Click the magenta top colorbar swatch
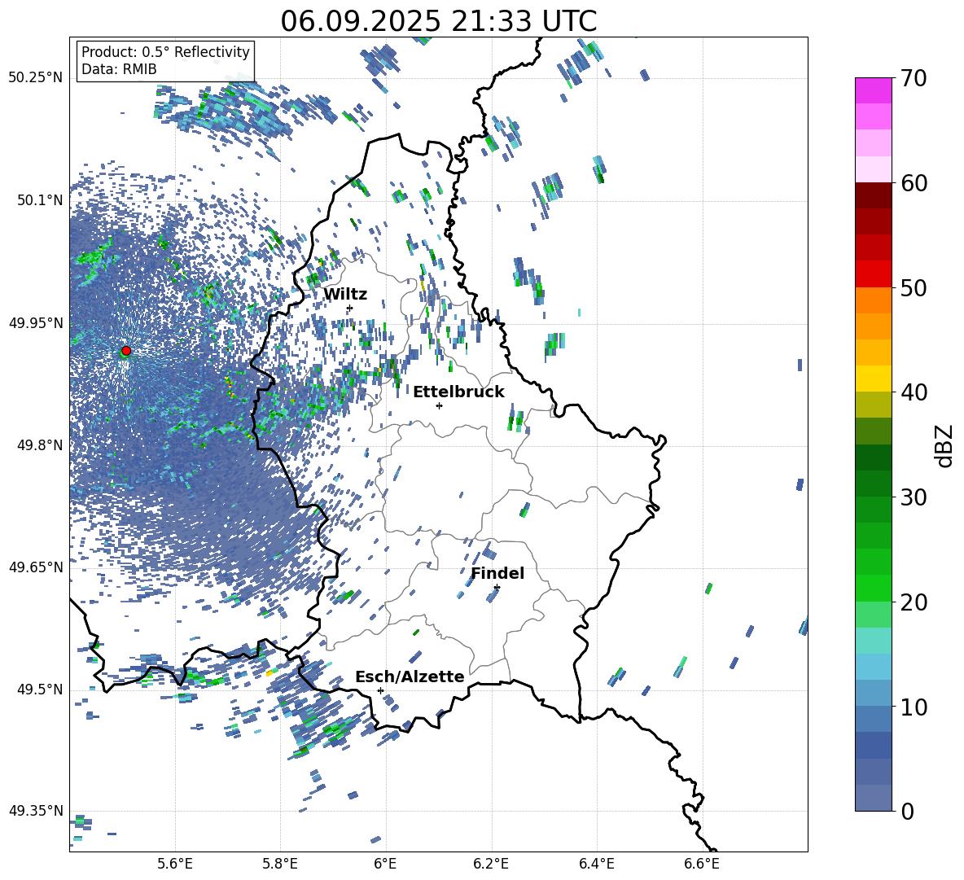Screen dimensions: 964x880 [x=873, y=90]
